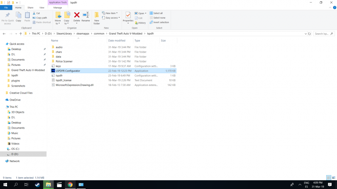The height and width of the screenshot is (189, 337).
Task: Open the Move to dropdown button
Action: (x=58, y=18)
